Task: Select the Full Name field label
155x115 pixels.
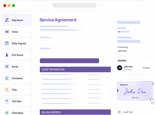Action: click(x=17, y=55)
